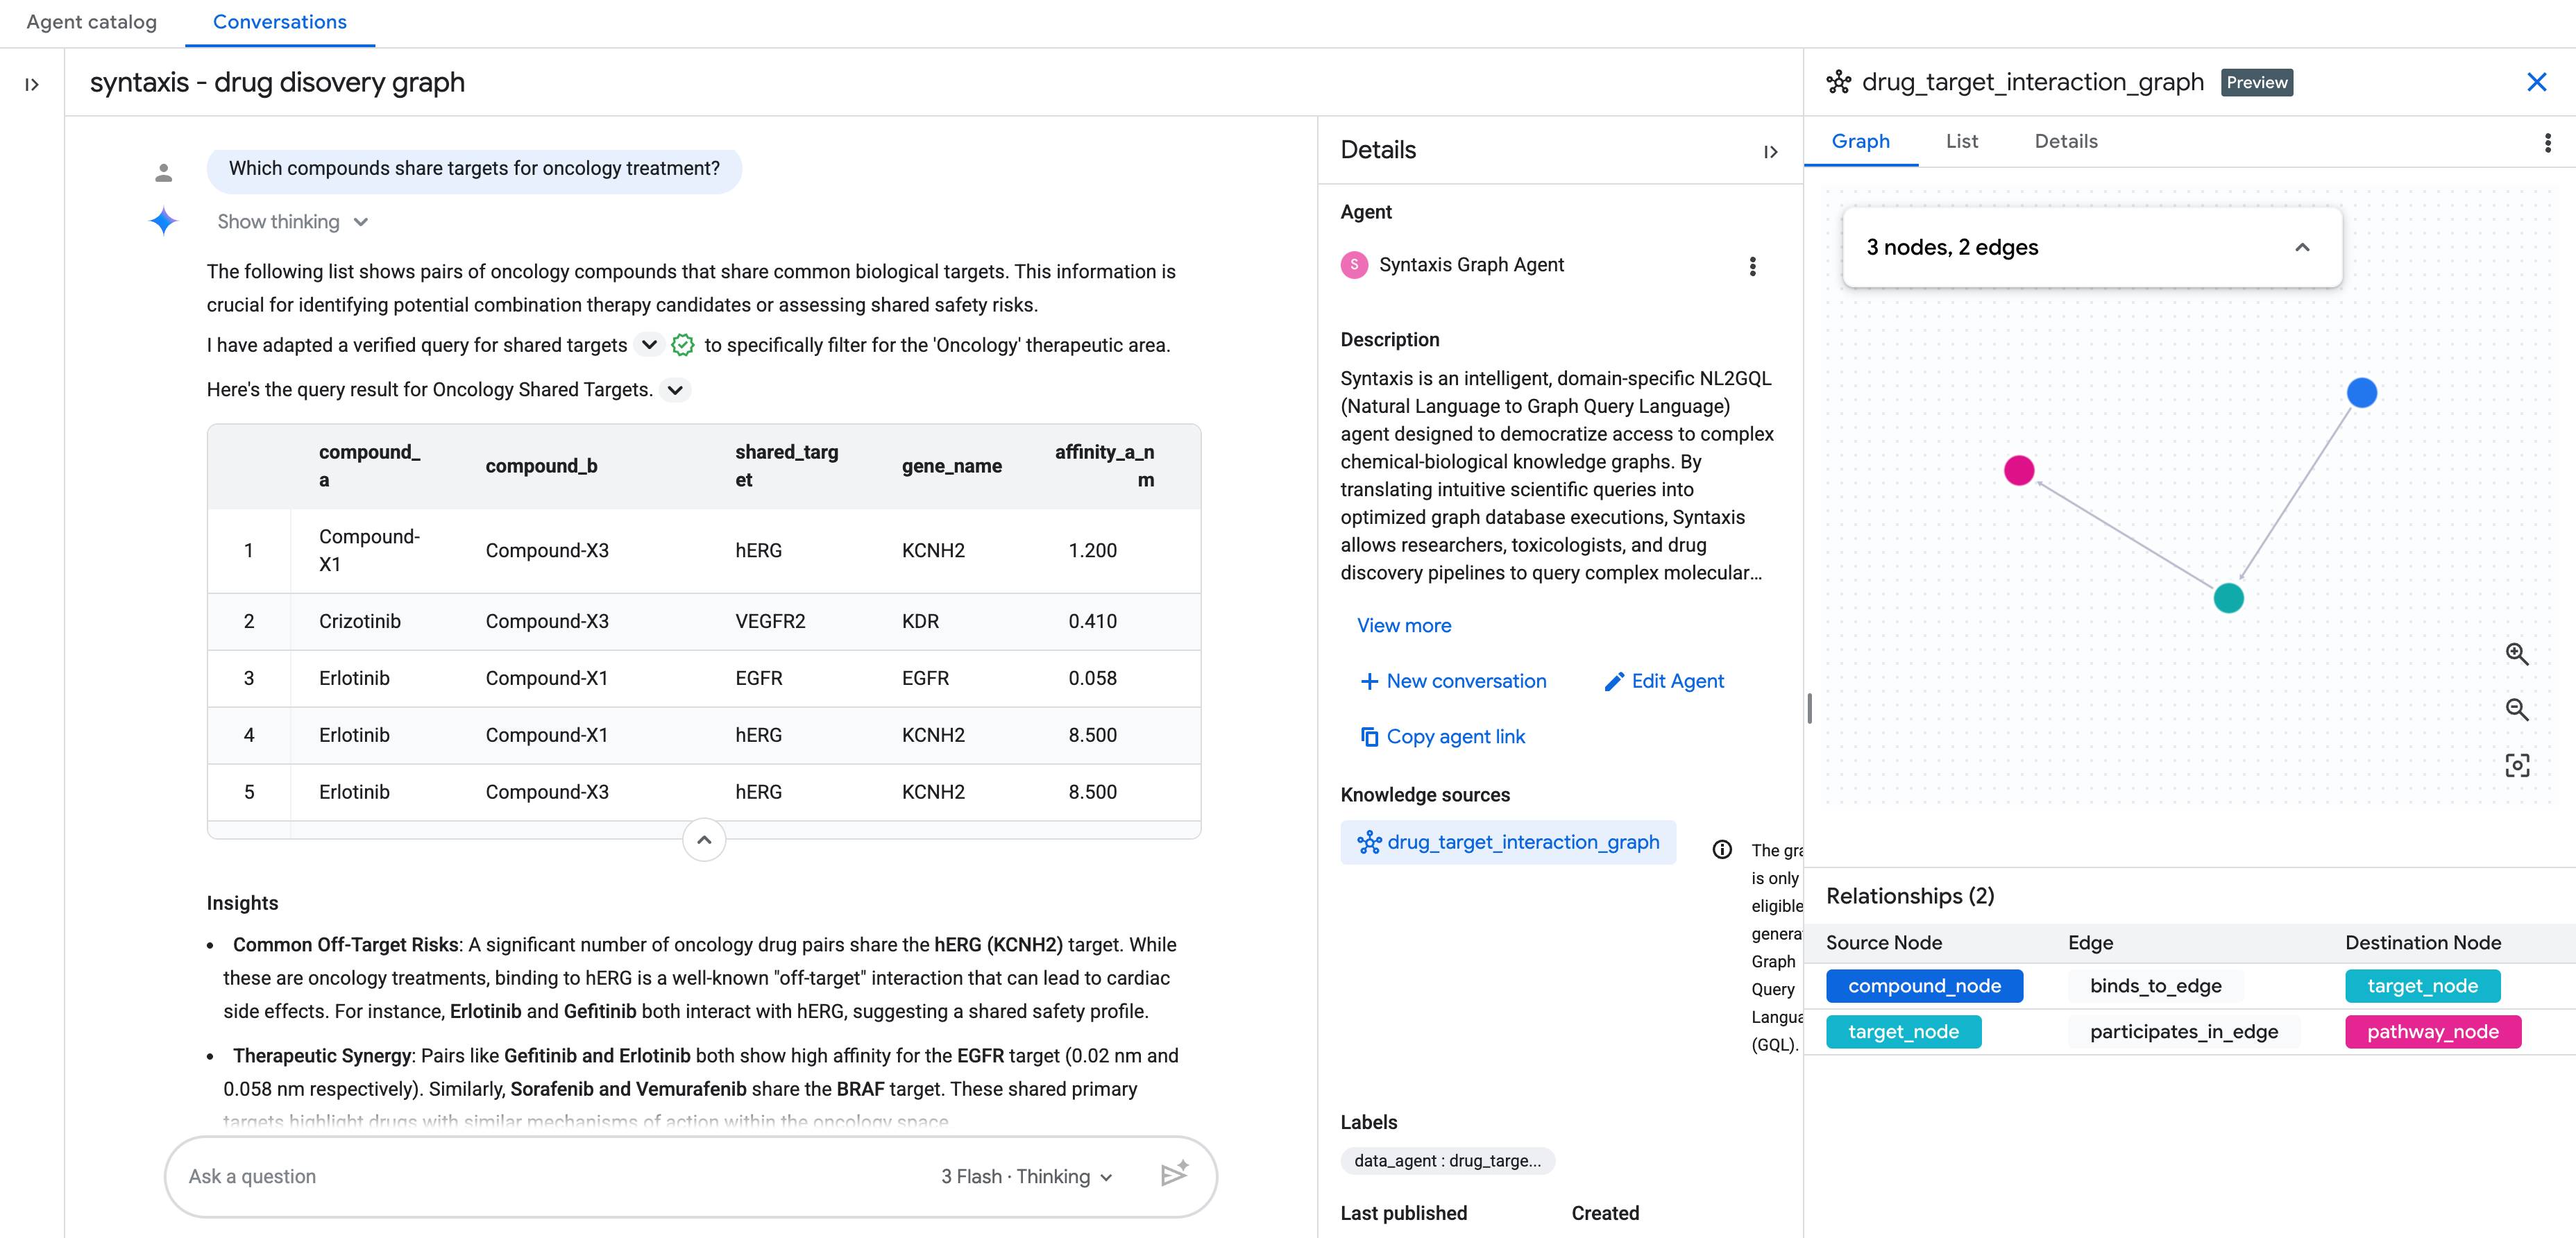Image resolution: width=2576 pixels, height=1238 pixels.
Task: Click the user question bubble
Action: (x=474, y=169)
